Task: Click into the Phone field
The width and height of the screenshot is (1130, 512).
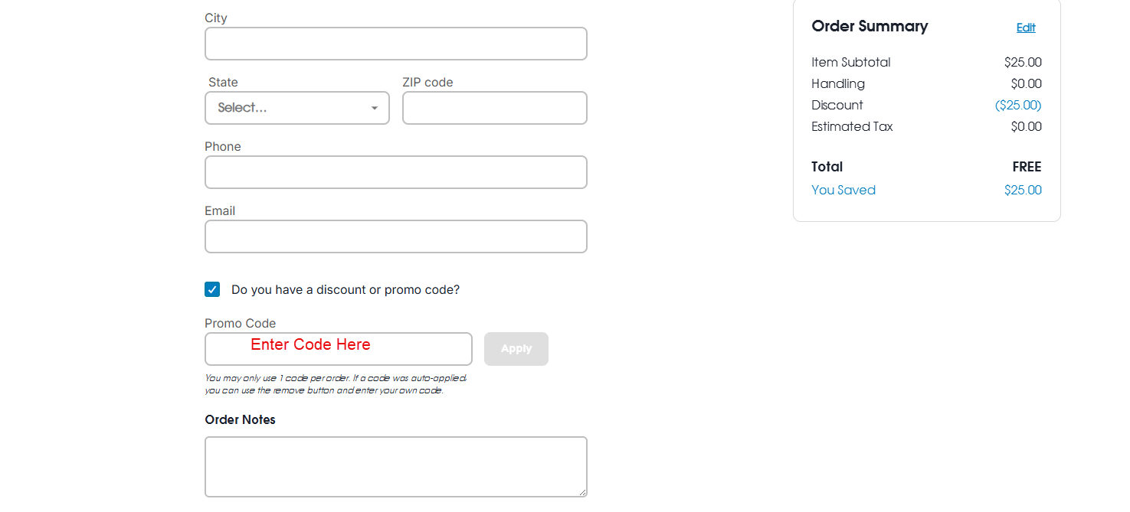Action: pyautogui.click(x=395, y=172)
